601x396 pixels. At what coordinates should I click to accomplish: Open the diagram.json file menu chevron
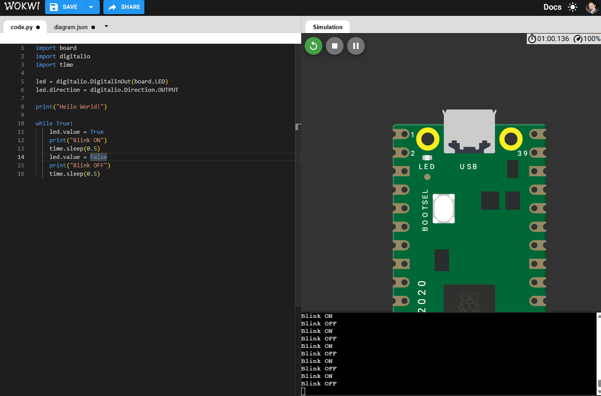click(x=106, y=26)
